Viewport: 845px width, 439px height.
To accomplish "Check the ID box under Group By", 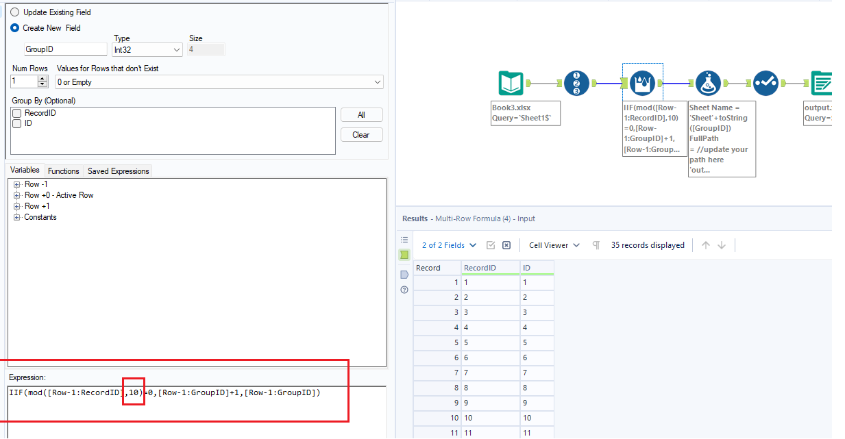I will point(17,122).
